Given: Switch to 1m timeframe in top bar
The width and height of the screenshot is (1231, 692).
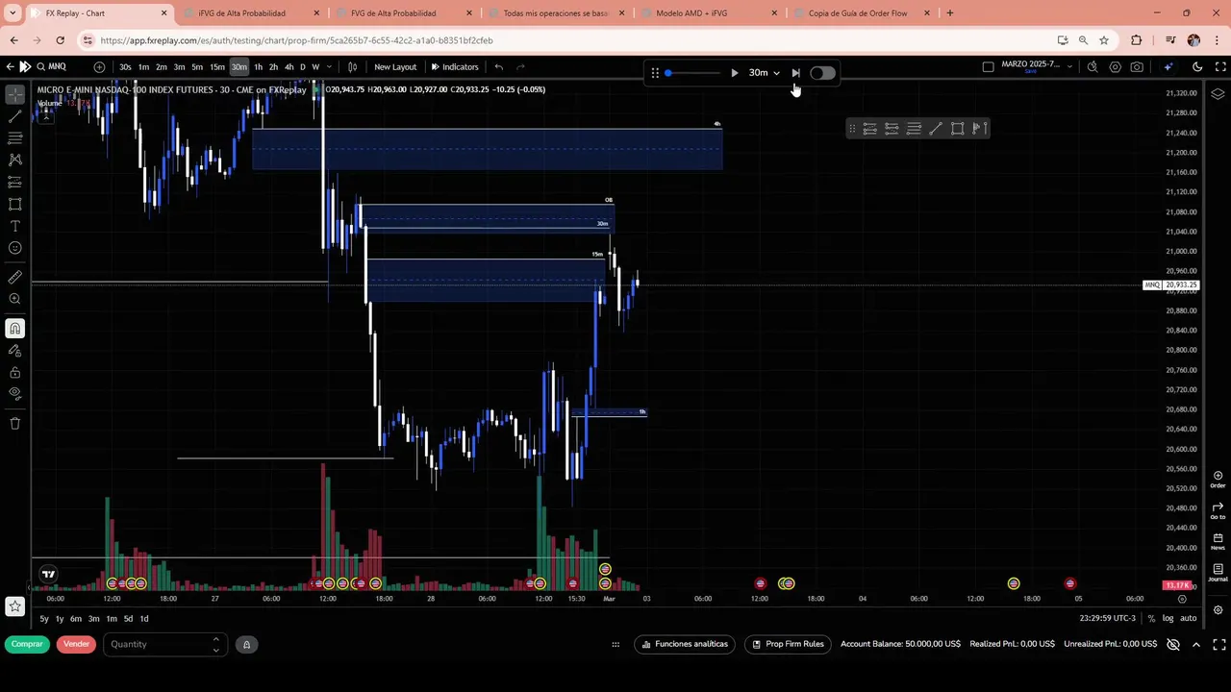Looking at the screenshot, I should point(143,66).
